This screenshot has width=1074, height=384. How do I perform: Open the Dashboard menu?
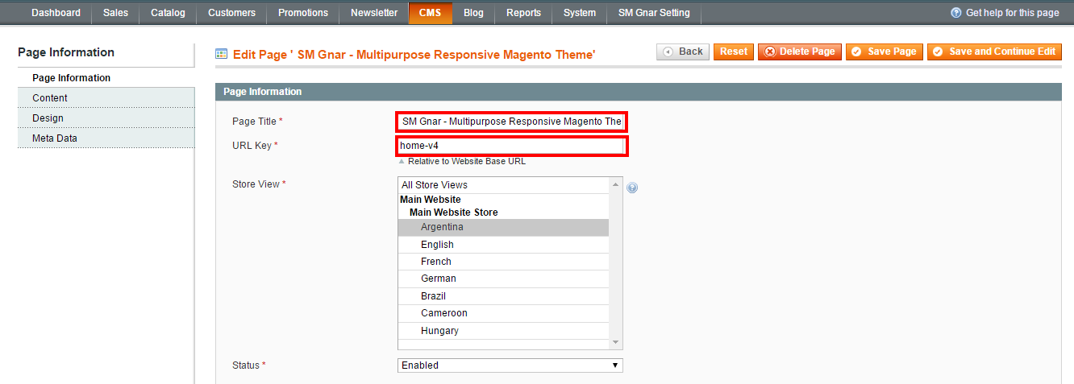click(56, 13)
